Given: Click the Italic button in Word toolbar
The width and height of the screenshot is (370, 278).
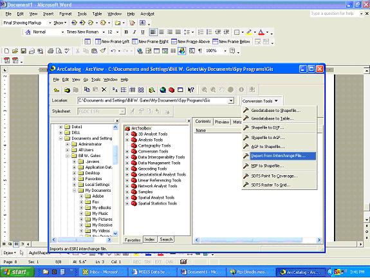Looking at the screenshot, I should [134, 32].
